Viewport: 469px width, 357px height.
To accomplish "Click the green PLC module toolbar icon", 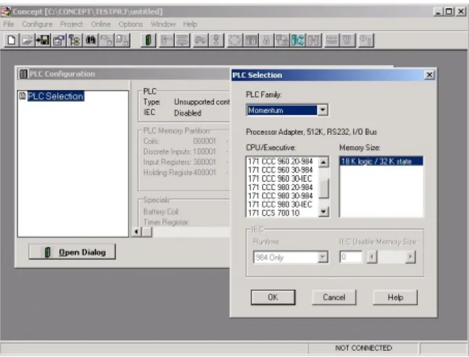I will tap(149, 40).
